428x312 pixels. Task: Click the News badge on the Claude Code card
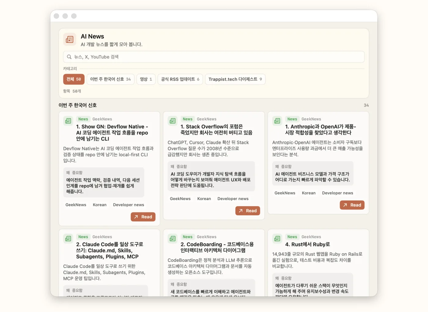(x=83, y=237)
